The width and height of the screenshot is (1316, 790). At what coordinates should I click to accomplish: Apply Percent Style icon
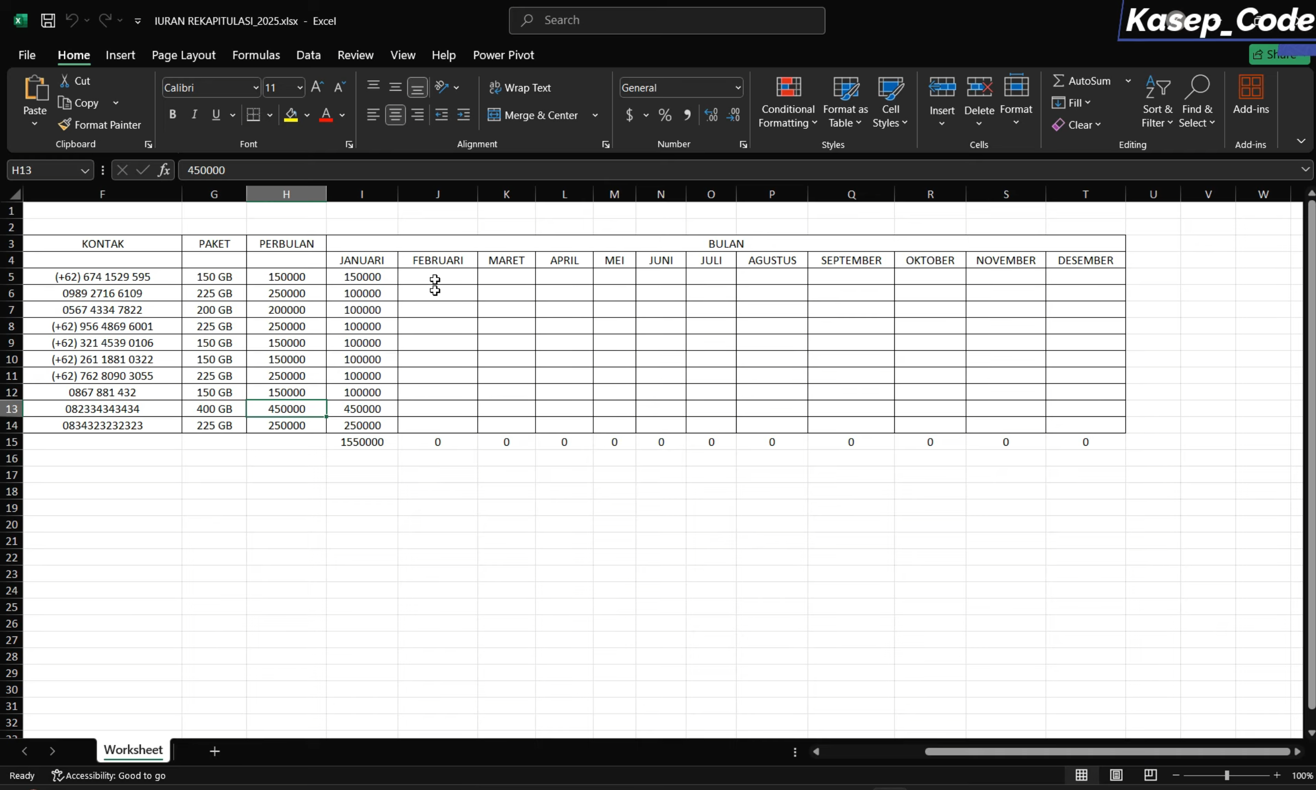(665, 115)
